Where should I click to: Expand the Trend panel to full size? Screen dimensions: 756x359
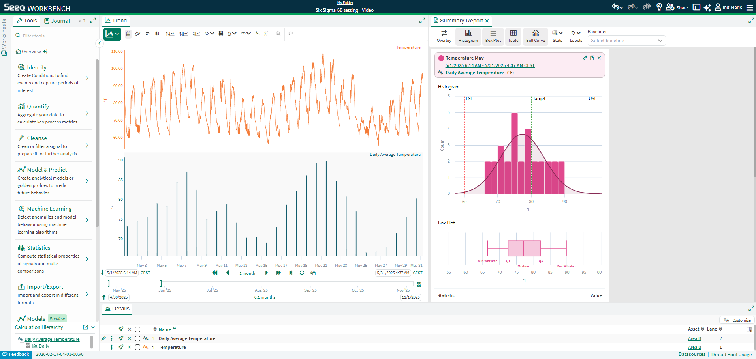(422, 21)
